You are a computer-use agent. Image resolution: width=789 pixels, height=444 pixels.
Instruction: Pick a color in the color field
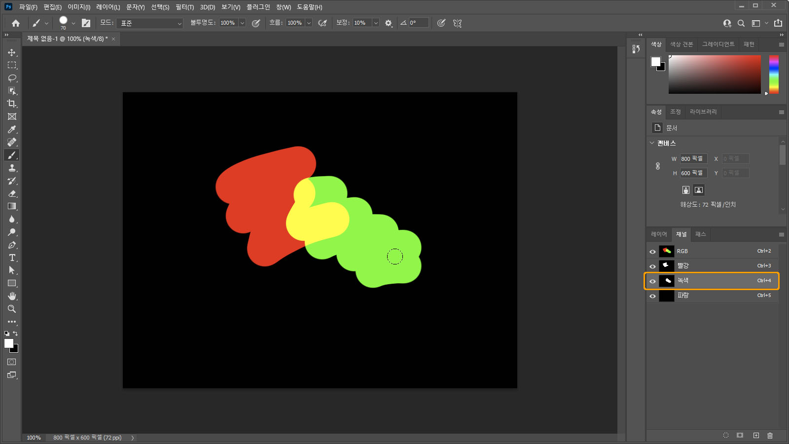click(715, 74)
